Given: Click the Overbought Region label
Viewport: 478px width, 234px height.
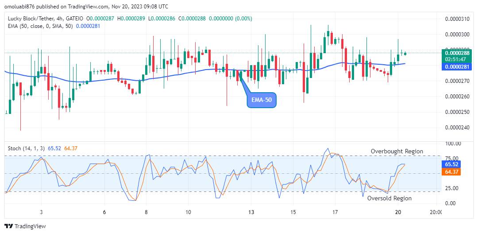Looking at the screenshot, I should tap(397, 151).
